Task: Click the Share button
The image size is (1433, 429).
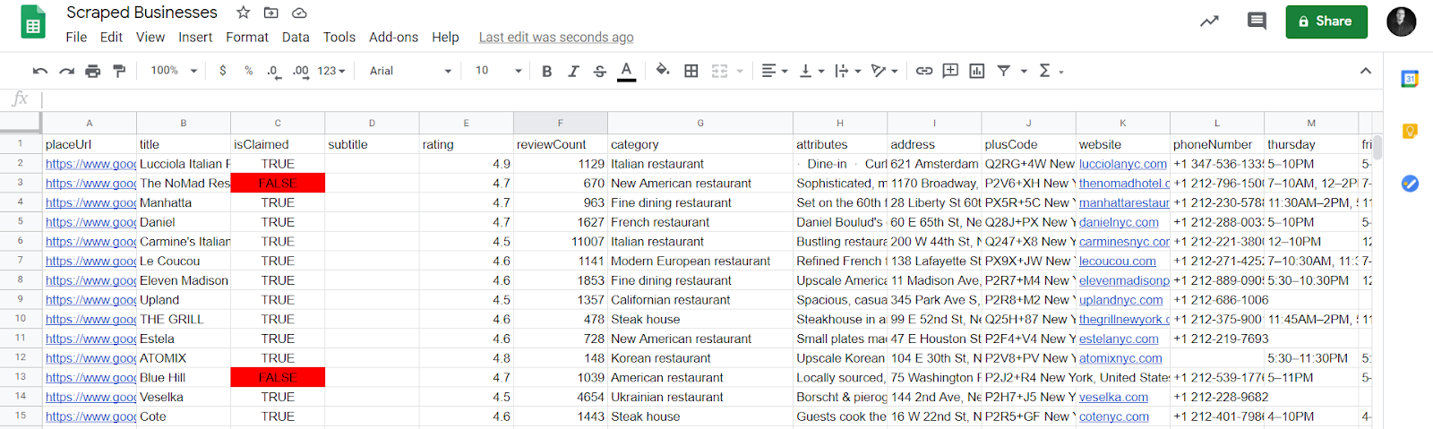Action: click(x=1326, y=21)
